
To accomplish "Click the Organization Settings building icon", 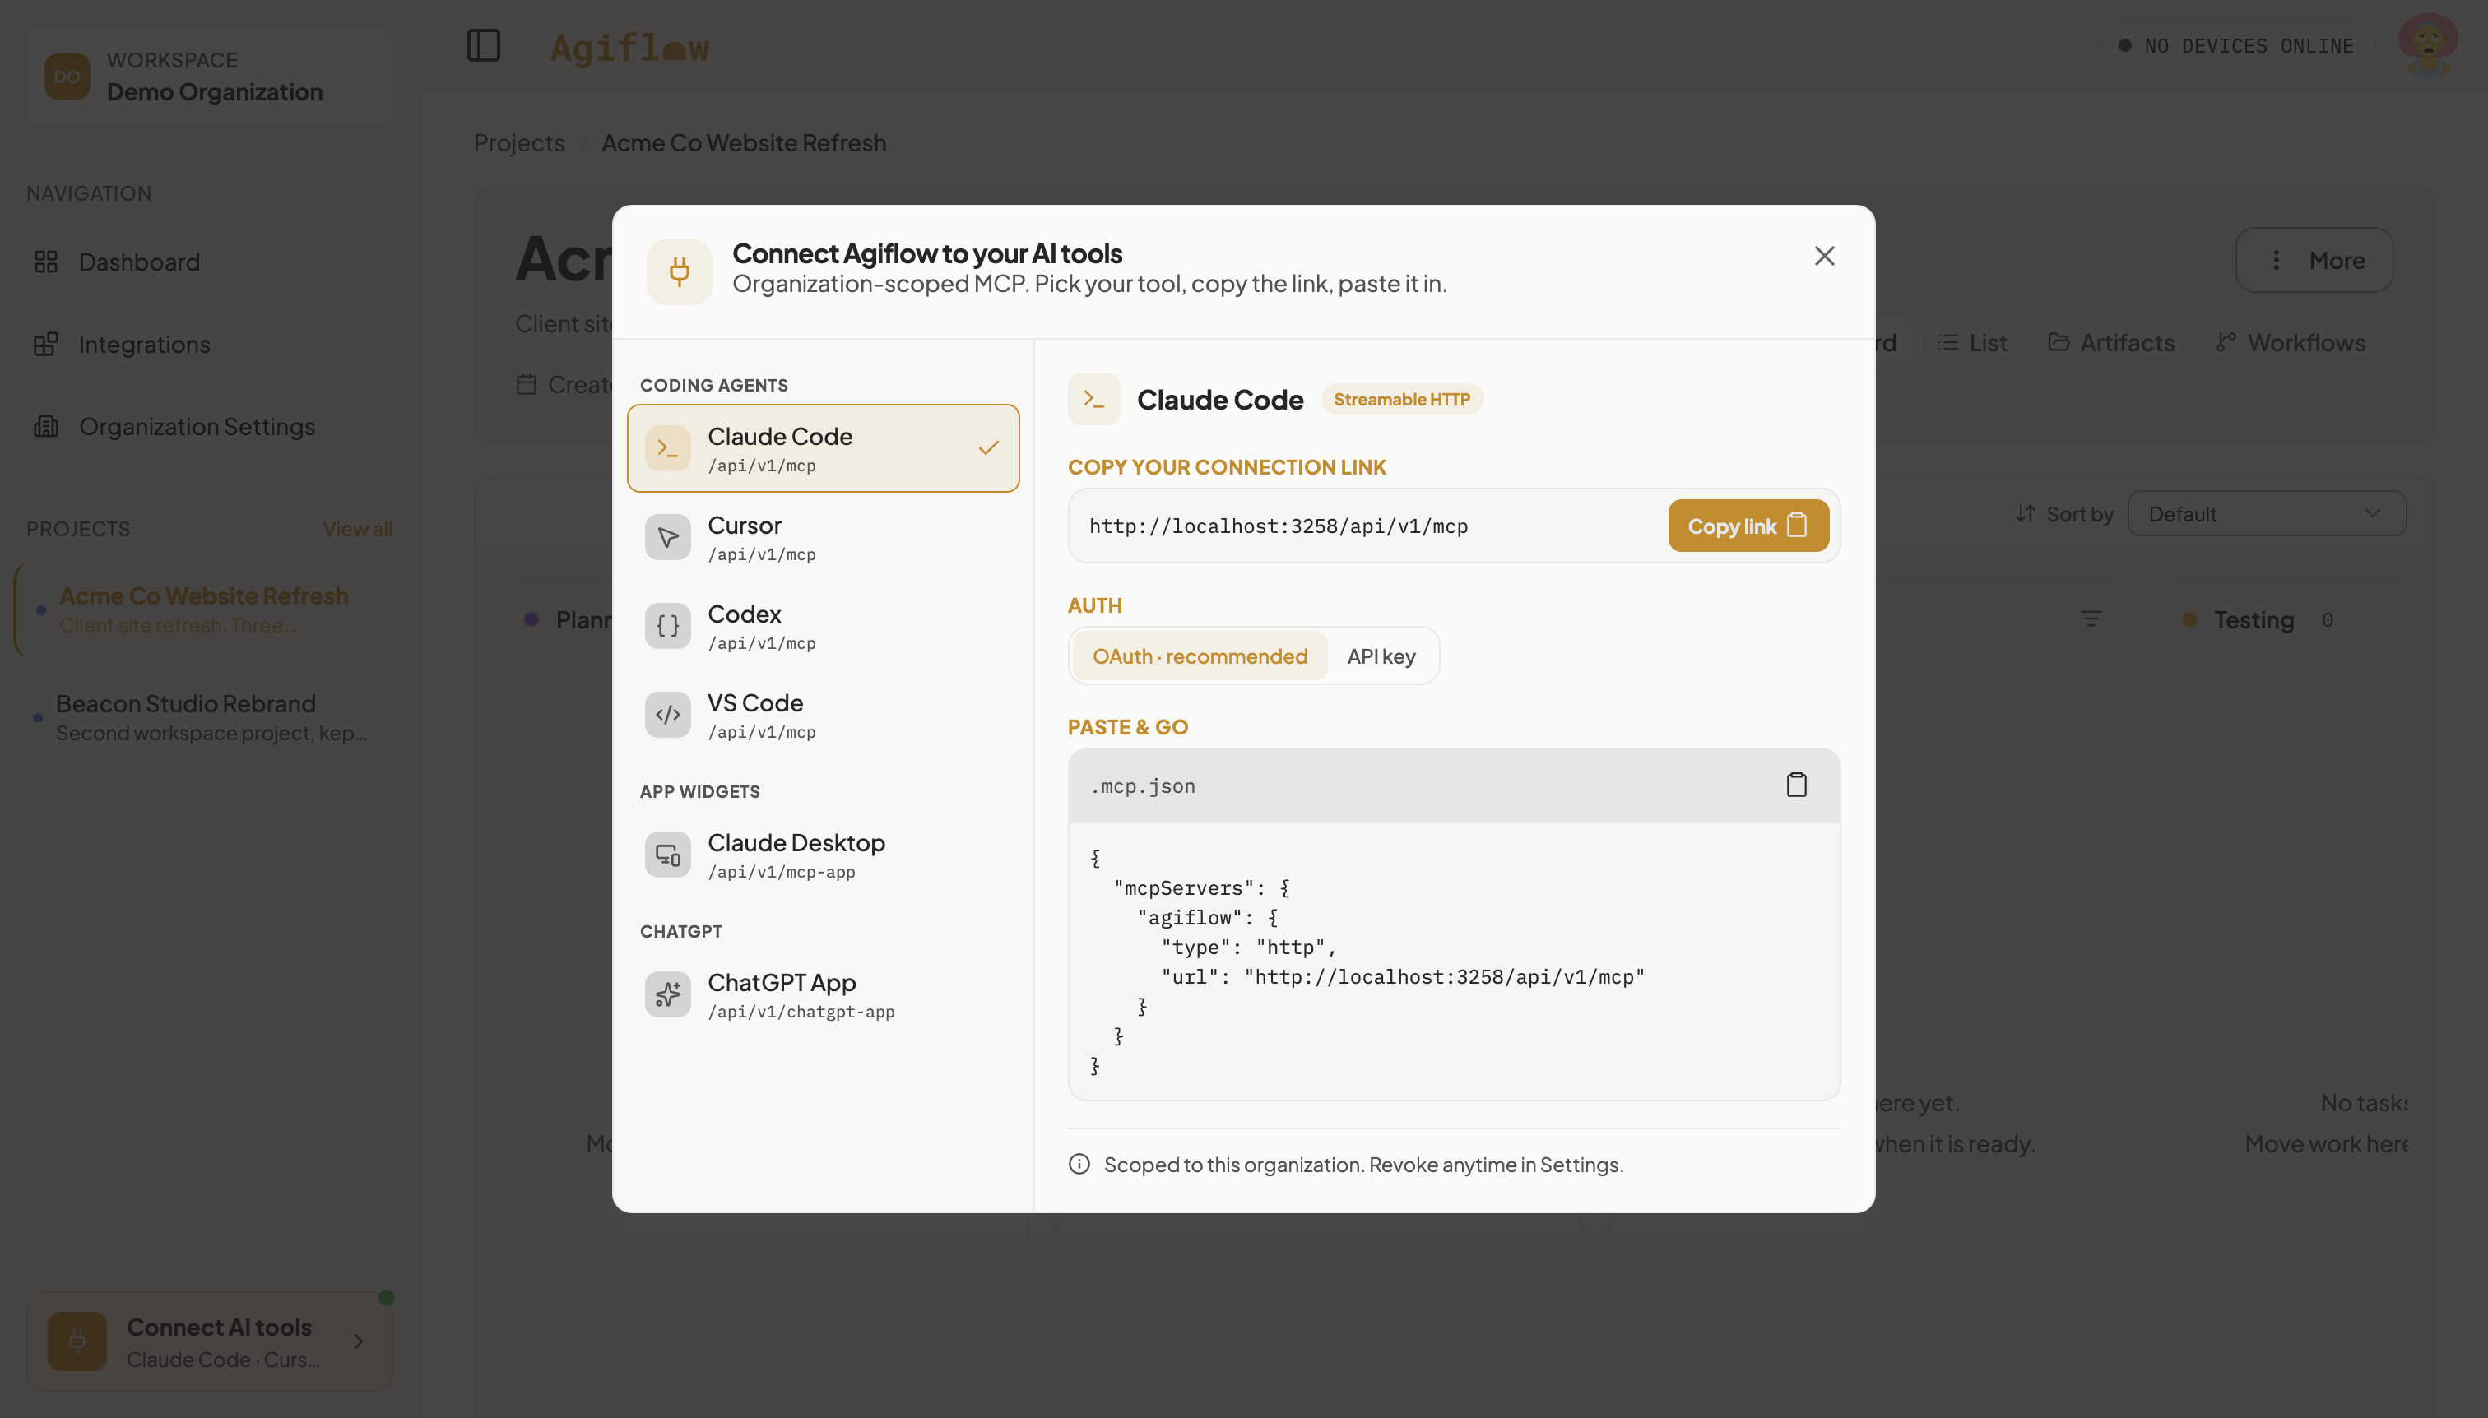I will coord(46,427).
